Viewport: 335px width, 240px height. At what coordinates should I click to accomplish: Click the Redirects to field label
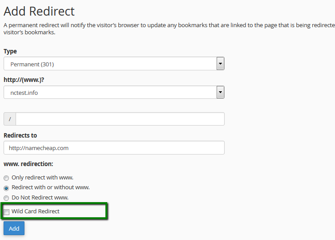click(x=20, y=135)
